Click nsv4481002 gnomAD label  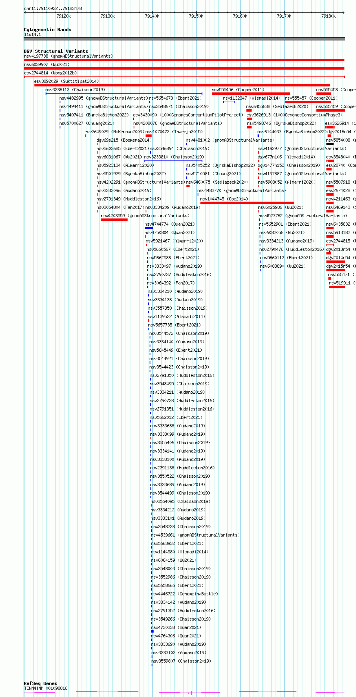tap(230, 140)
